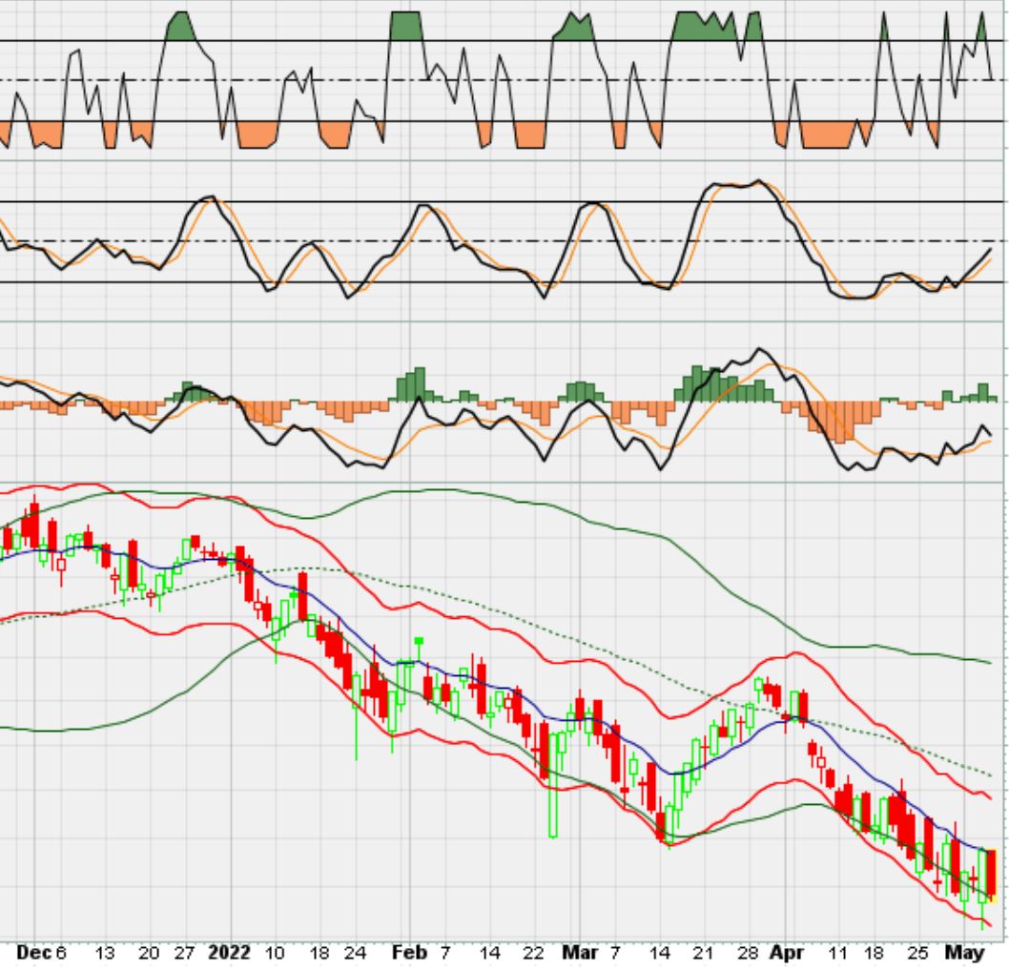Select the tallest green histogram bar near February
The height and width of the screenshot is (970, 1009).
[x=415, y=384]
